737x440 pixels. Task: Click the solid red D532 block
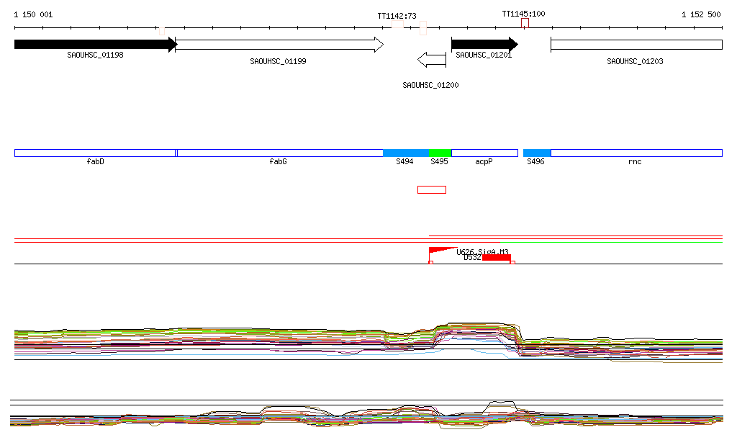(x=497, y=258)
